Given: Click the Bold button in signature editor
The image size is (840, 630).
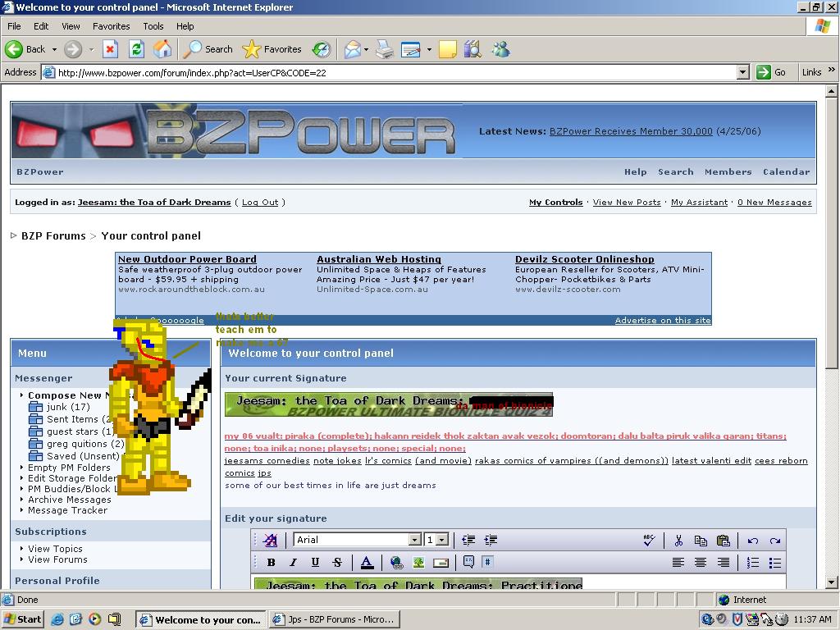Looking at the screenshot, I should (271, 562).
